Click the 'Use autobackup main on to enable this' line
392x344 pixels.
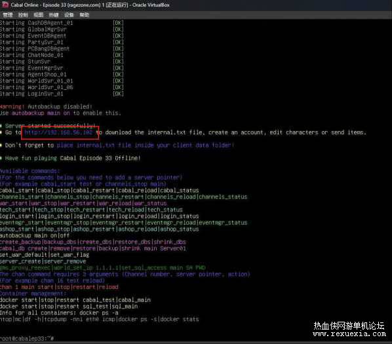(x=60, y=113)
